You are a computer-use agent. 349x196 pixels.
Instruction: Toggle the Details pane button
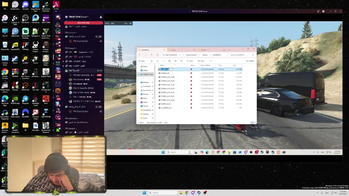[x=250, y=61]
